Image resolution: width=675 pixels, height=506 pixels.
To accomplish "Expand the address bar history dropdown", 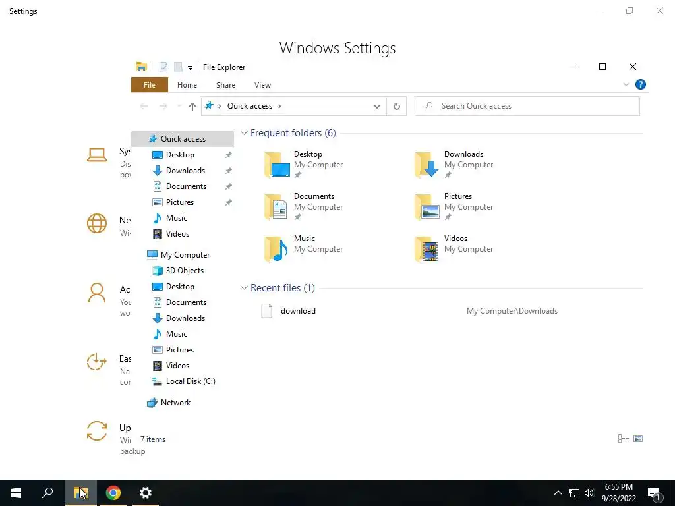I will (376, 106).
